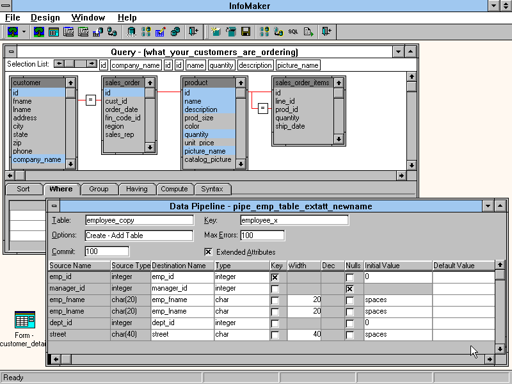Open the Form painter toolbar icon
The height and width of the screenshot is (384, 512).
[54, 31]
